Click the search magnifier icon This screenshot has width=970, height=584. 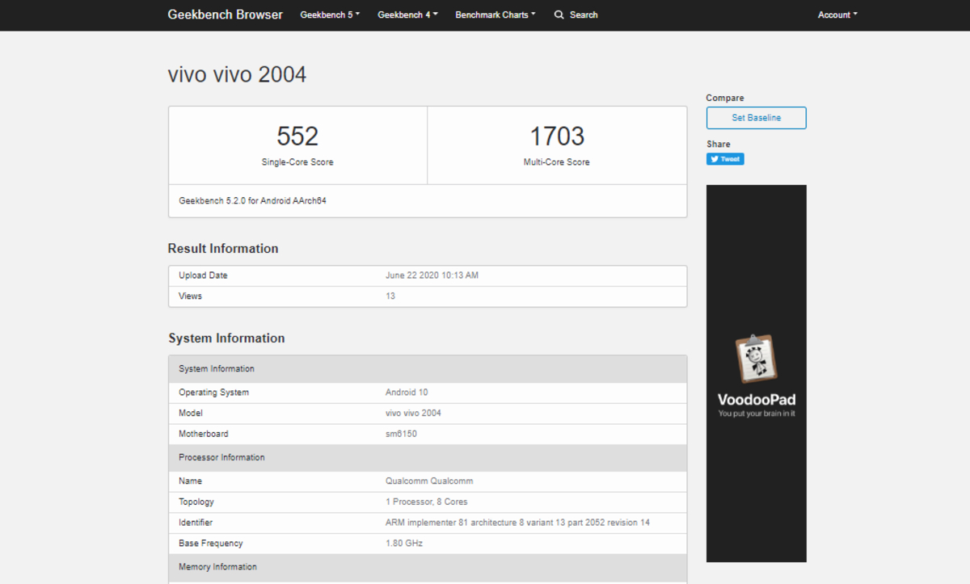(559, 15)
